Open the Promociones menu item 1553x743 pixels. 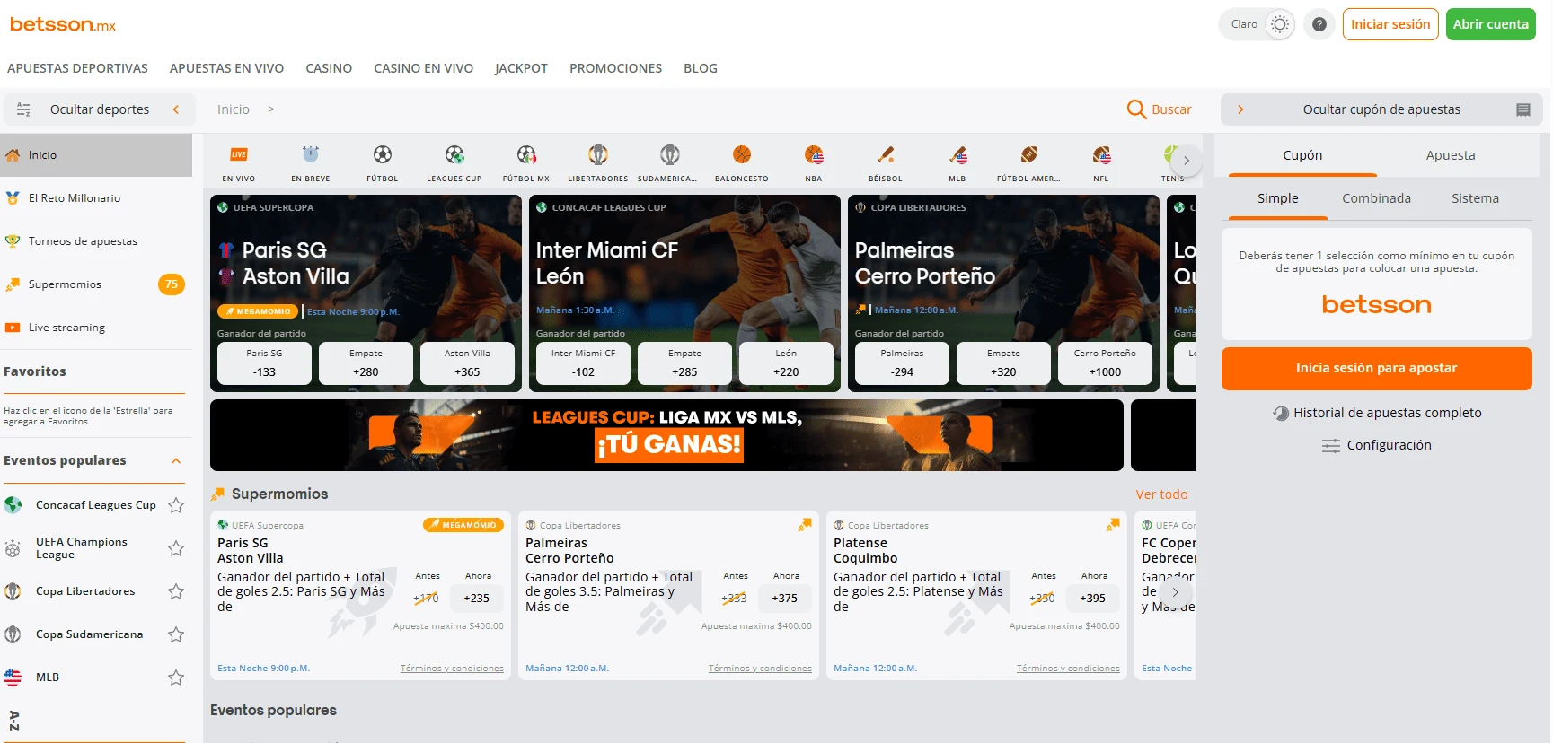(615, 68)
